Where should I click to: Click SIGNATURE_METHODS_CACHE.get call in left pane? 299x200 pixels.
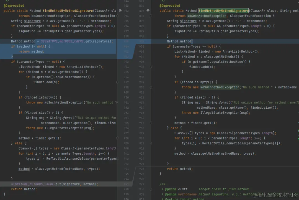tap(77, 41)
